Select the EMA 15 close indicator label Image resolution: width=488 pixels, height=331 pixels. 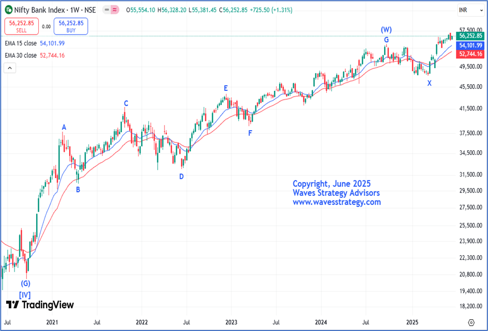[x=21, y=43]
